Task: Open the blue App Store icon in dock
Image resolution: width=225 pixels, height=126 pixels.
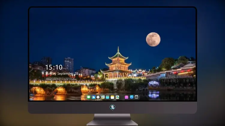Action: coord(132,97)
